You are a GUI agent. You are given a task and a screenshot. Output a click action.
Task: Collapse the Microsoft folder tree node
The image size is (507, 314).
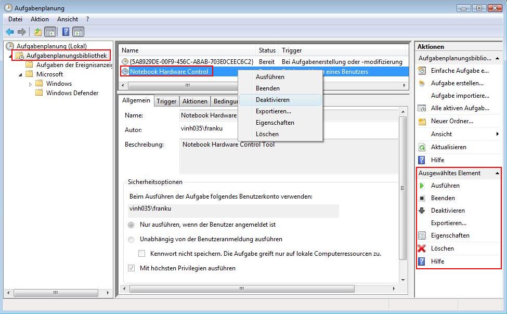pos(21,74)
